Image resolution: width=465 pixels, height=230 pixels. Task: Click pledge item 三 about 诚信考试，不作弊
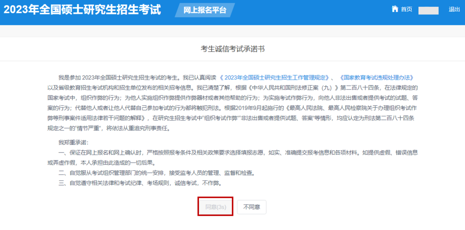[140, 184]
